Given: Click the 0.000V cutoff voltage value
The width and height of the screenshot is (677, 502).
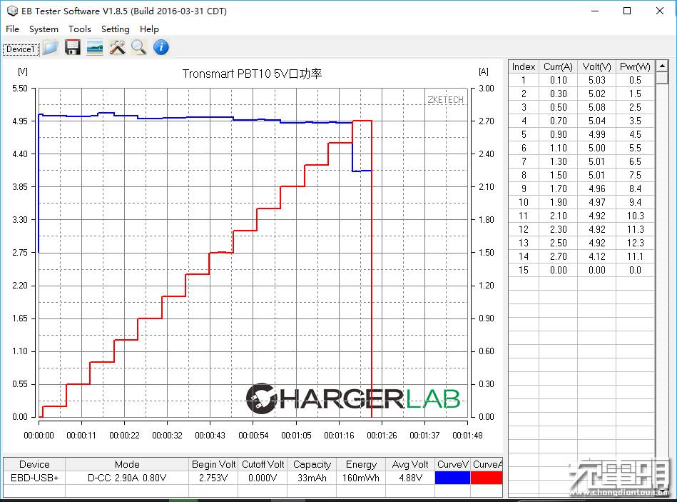Looking at the screenshot, I should (x=263, y=478).
